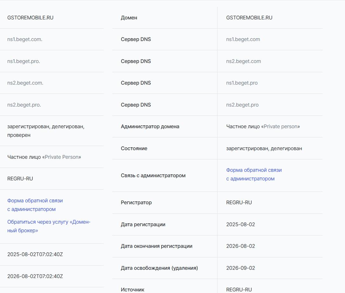
Task: Click the 2026-09-02 release date value
Action: point(241,268)
